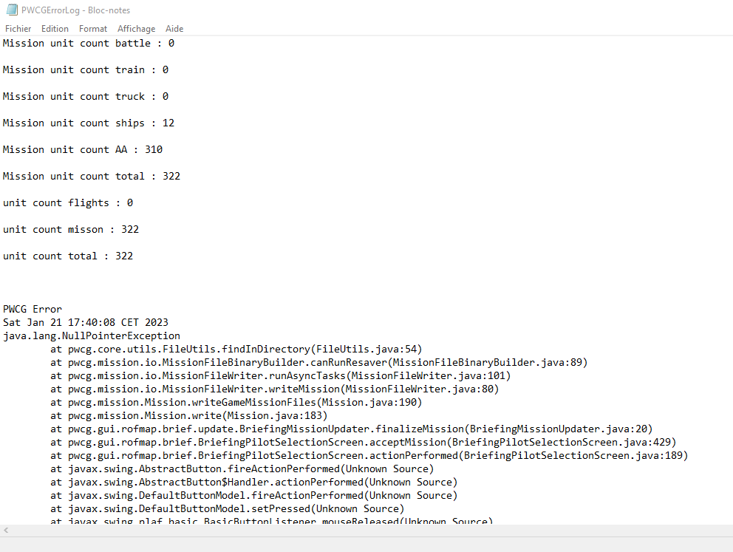Click the 'unit count total : 322' line
Screen dimensions: 733x552
click(68, 256)
